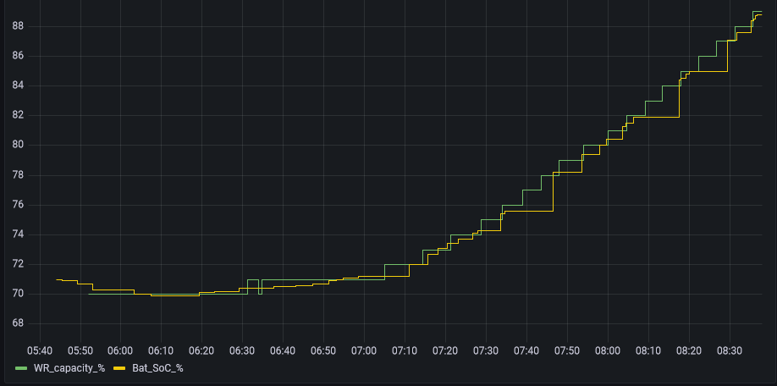Viewport: 777px width, 386px height.
Task: Click the 06:40 time axis label
Action: pyautogui.click(x=283, y=350)
